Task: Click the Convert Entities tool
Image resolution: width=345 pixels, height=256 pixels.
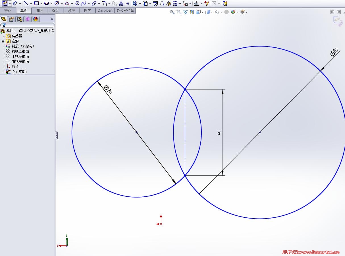Action: (145, 3)
